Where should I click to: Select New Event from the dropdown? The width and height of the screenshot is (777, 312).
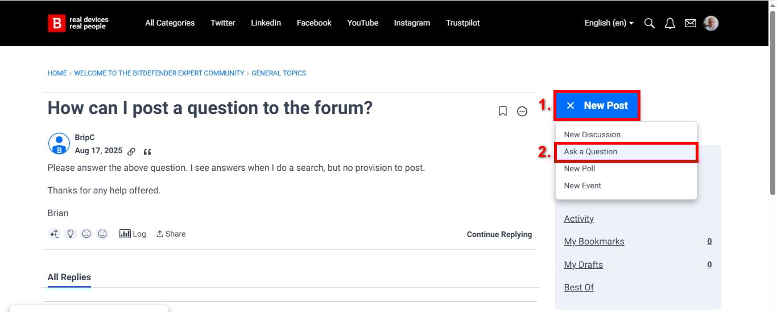point(626,185)
